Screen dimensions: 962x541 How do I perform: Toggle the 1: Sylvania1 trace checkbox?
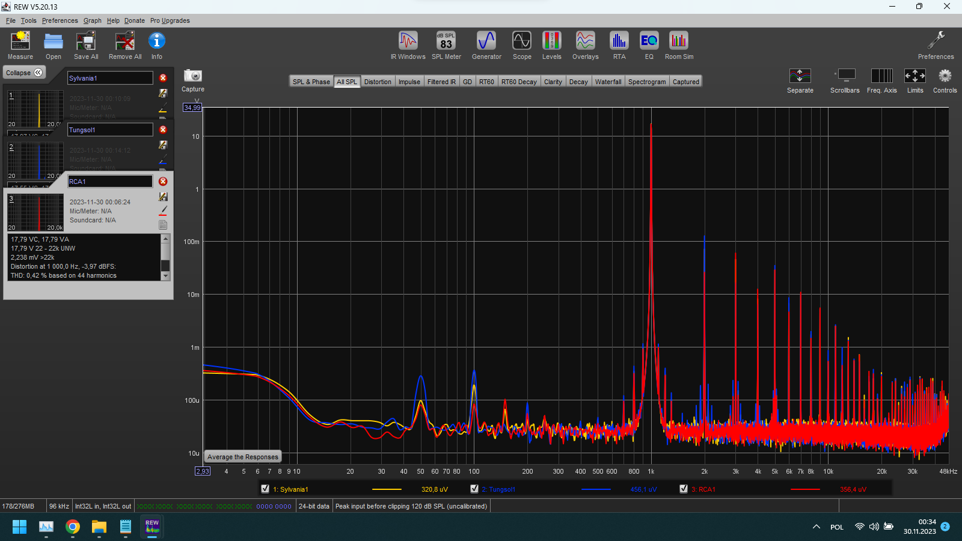click(x=265, y=489)
